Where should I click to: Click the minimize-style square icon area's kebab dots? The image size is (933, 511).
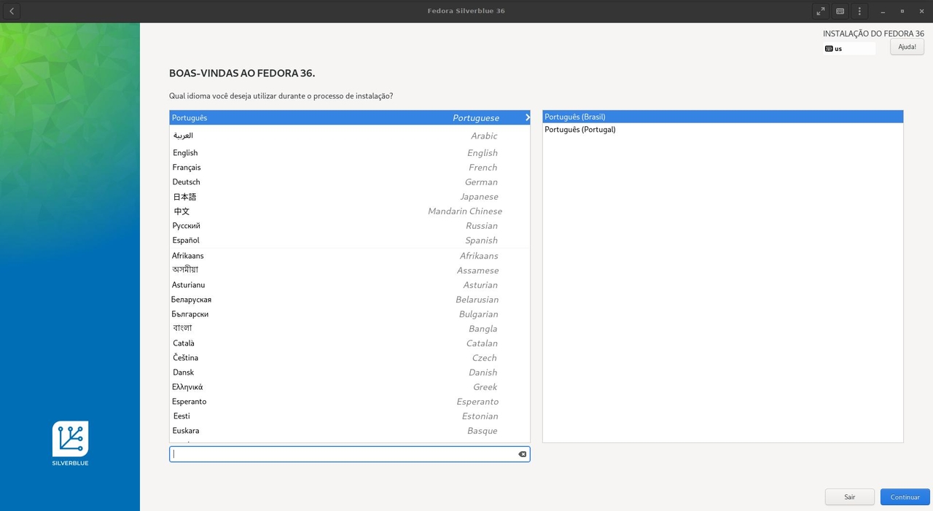[859, 11]
